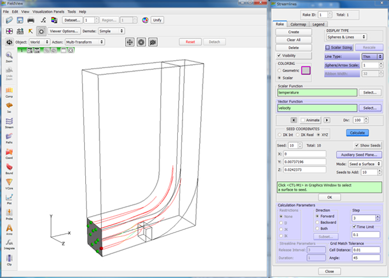Screen dimensions: 389x278
Task: Toggle the Visibility checkbox
Action: click(279, 55)
